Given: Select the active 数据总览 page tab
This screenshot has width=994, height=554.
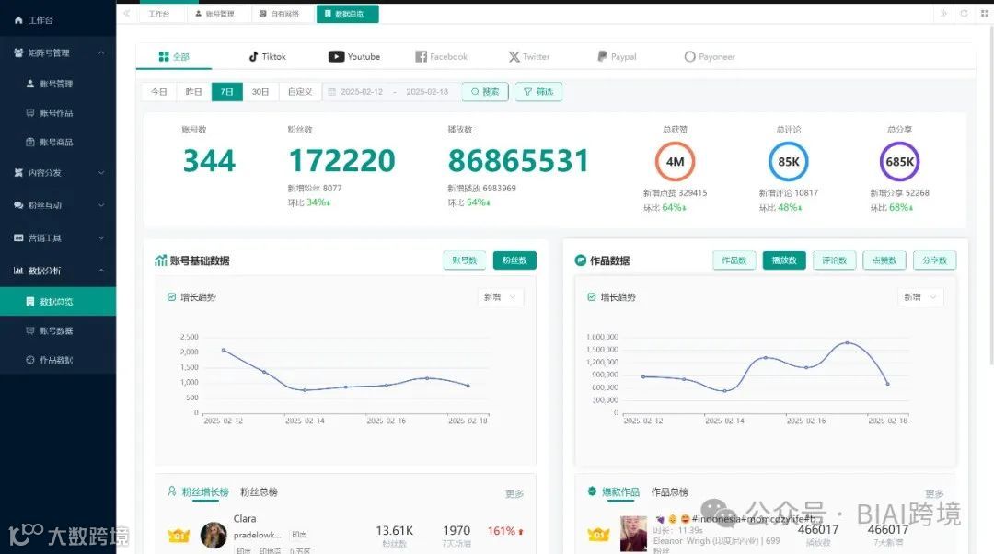Looking at the screenshot, I should [347, 13].
